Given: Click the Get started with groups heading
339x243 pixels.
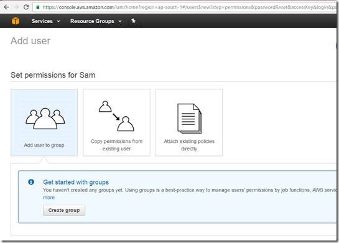Looking at the screenshot, I should 76,182.
